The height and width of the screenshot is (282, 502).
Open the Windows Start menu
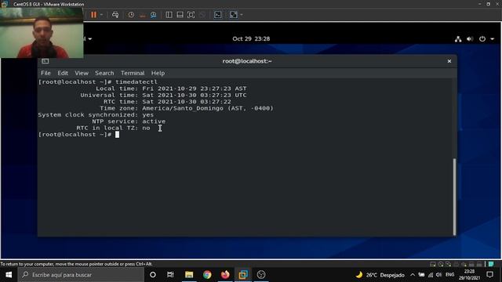(9, 275)
